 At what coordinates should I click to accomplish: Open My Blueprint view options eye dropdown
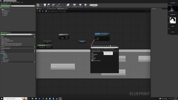[34, 34]
